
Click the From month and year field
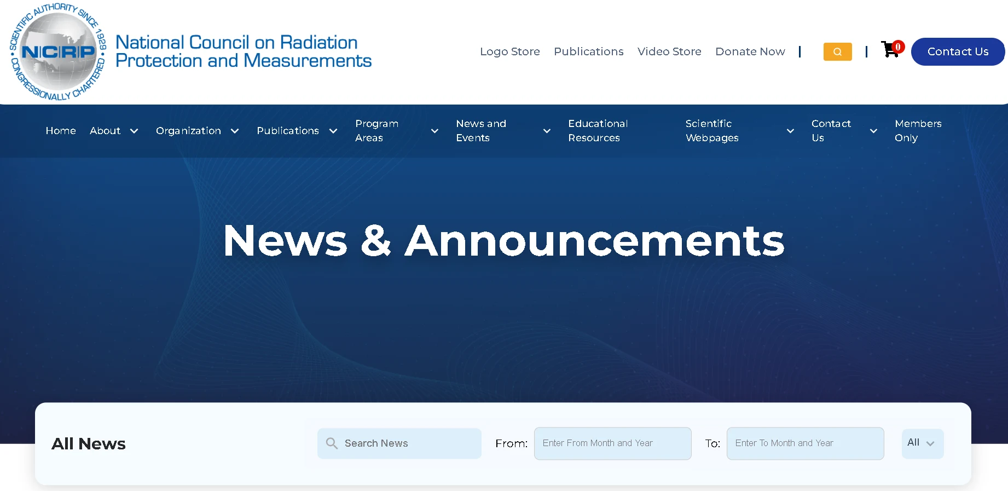coord(613,443)
